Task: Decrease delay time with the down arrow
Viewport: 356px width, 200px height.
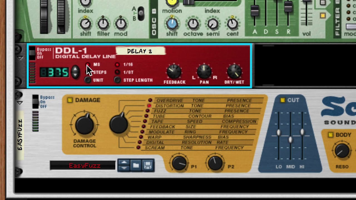Action: coord(75,75)
